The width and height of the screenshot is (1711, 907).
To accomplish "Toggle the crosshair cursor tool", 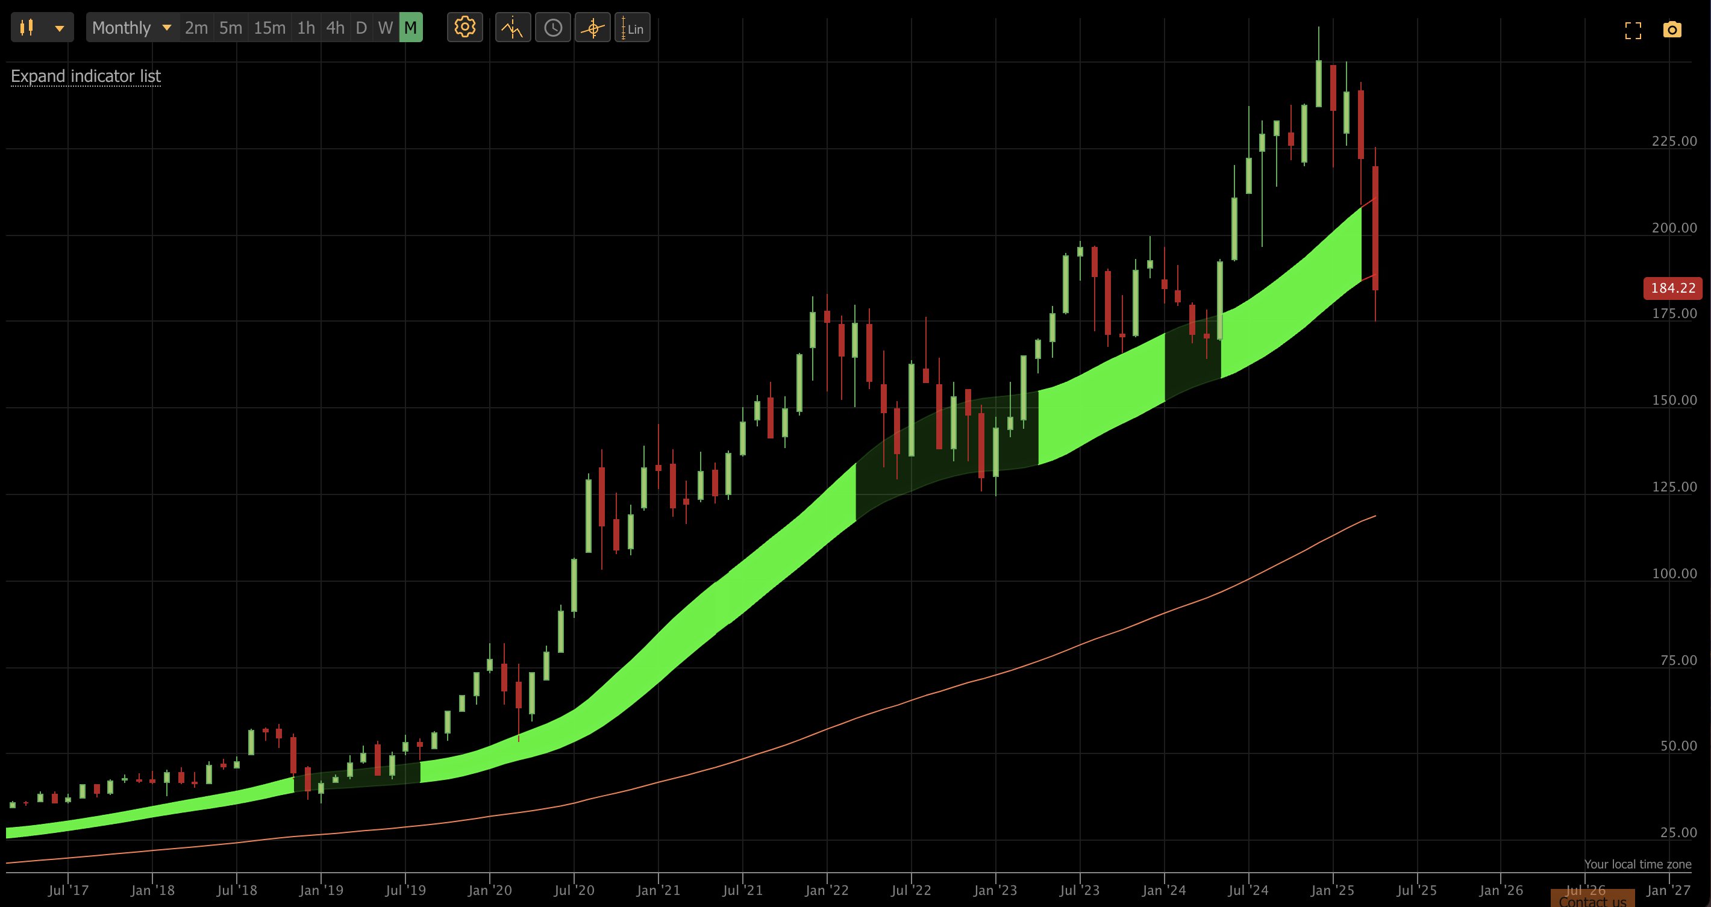I will [592, 28].
